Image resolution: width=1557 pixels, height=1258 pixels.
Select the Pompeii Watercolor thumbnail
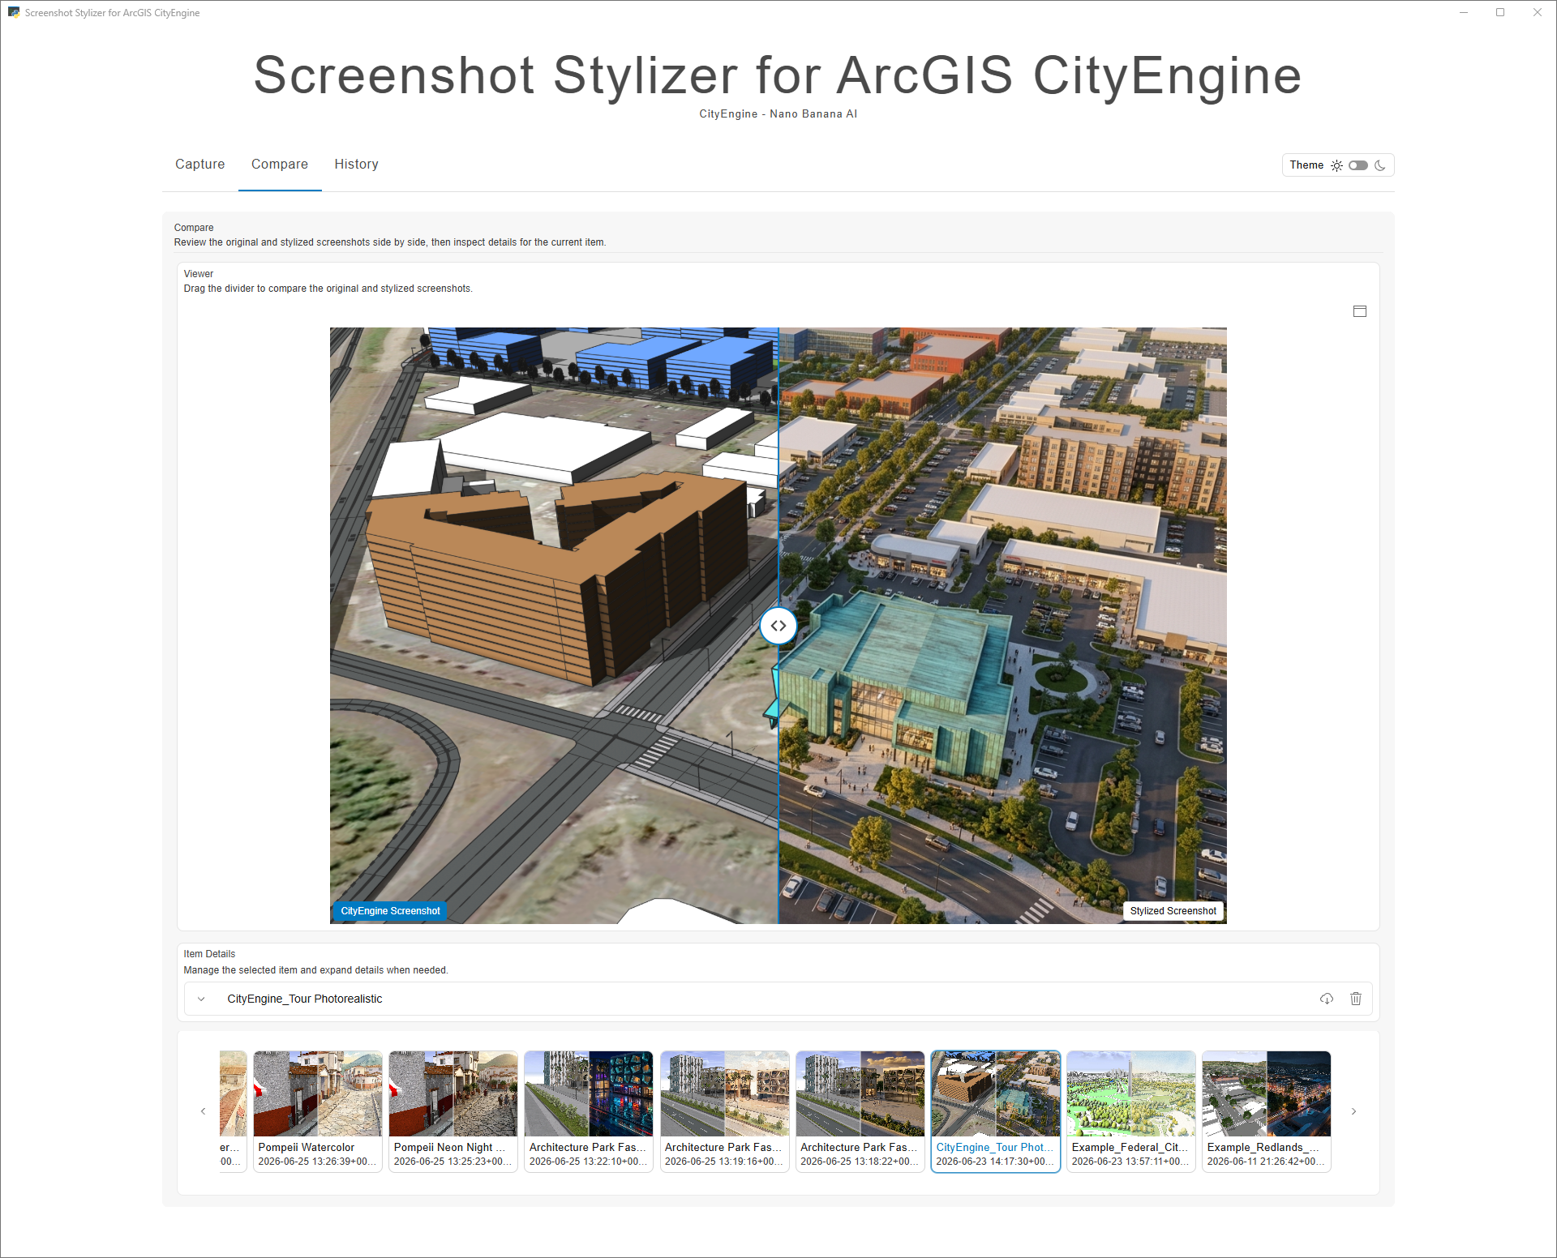[318, 1111]
